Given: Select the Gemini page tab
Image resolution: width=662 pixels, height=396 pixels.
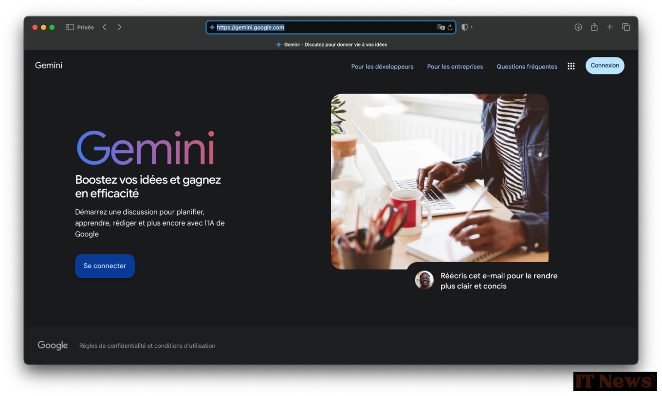Looking at the screenshot, I should pos(331,44).
